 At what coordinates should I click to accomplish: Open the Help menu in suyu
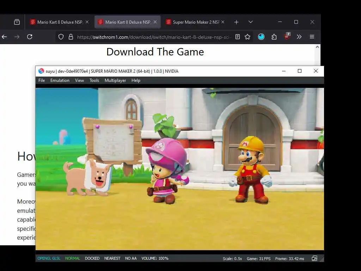coord(136,80)
